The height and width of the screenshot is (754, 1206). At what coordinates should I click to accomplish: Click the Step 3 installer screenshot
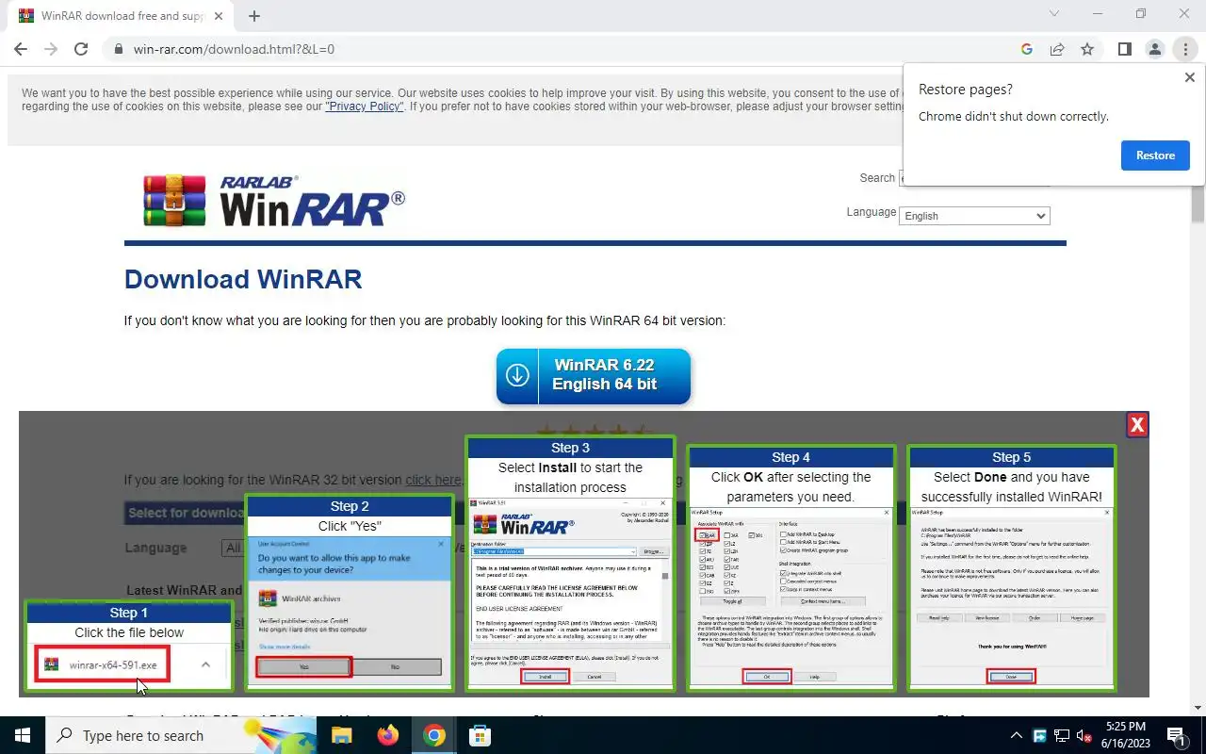click(571, 593)
